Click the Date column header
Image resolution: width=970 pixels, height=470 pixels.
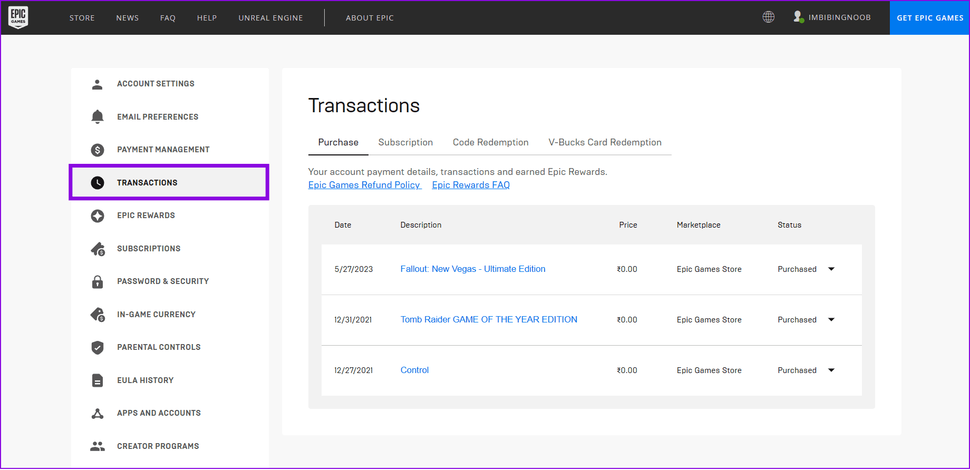click(343, 225)
